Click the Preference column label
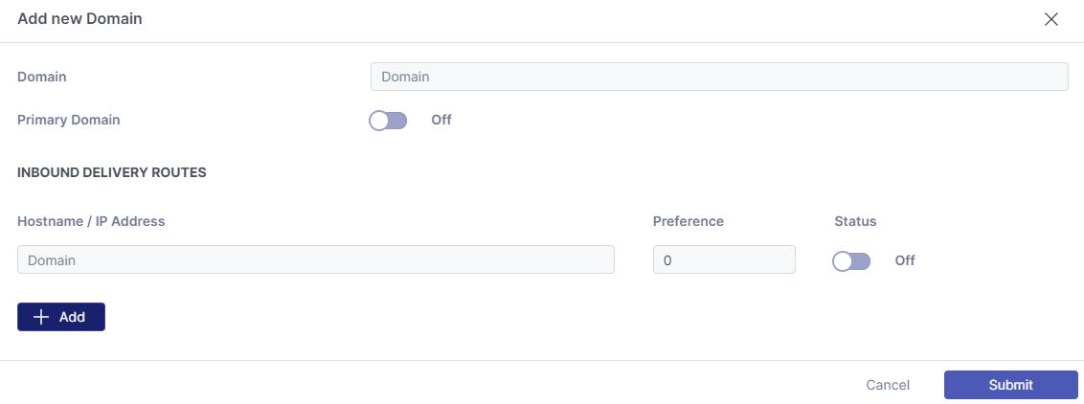This screenshot has height=404, width=1084. coord(689,221)
